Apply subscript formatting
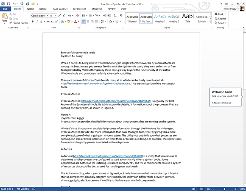This screenshot has height=195, width=246. click(x=52, y=22)
